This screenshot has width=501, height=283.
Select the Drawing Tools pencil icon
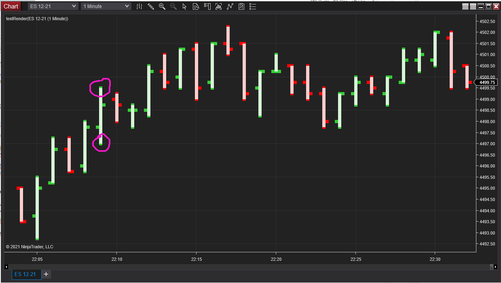pyautogui.click(x=150, y=6)
